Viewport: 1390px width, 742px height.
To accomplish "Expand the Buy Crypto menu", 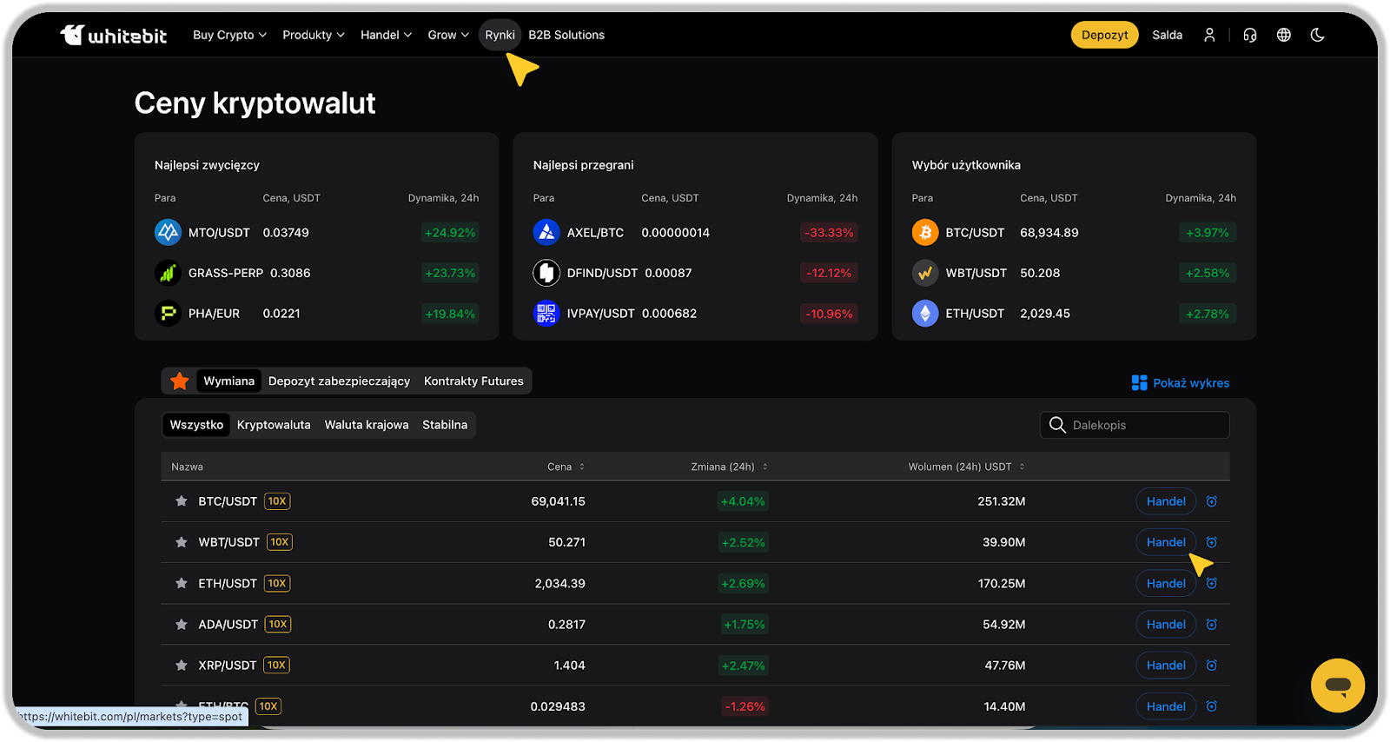I will coord(229,35).
